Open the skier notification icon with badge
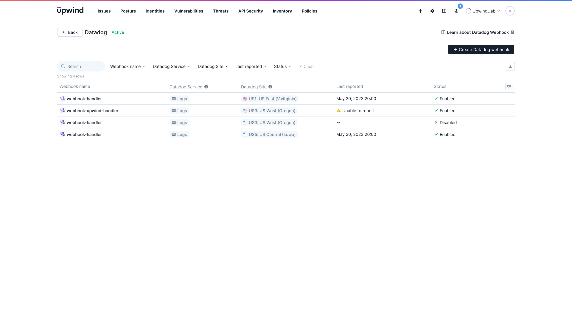 456,11
